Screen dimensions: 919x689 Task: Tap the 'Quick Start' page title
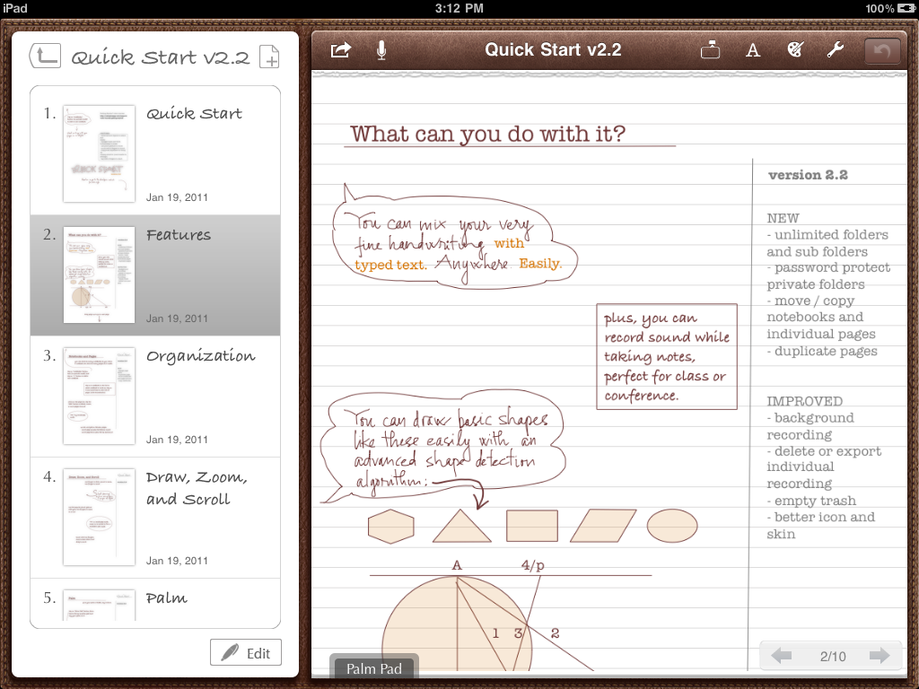[194, 113]
